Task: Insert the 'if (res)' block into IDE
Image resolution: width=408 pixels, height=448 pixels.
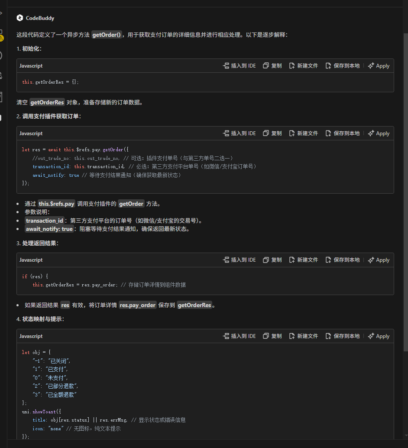Action: [240, 260]
